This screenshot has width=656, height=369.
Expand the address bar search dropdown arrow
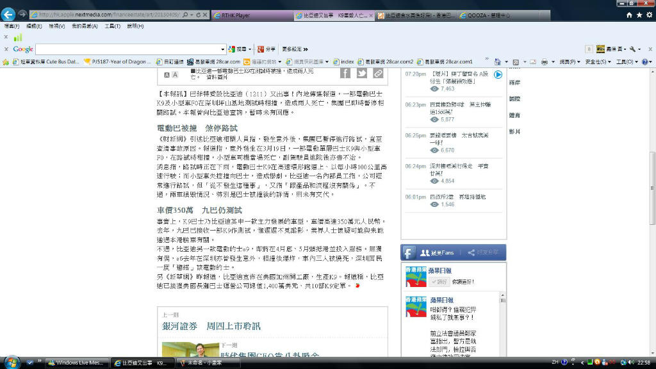coord(192,15)
